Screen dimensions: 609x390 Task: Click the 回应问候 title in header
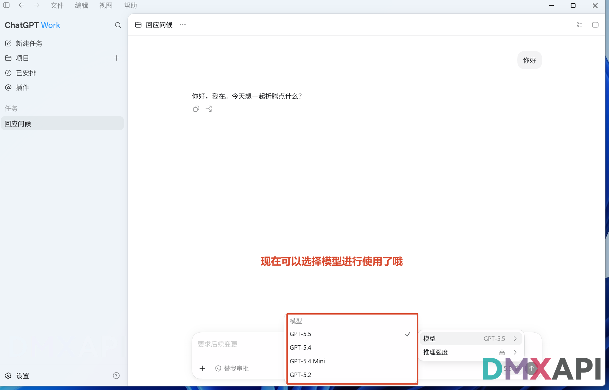[x=159, y=25]
